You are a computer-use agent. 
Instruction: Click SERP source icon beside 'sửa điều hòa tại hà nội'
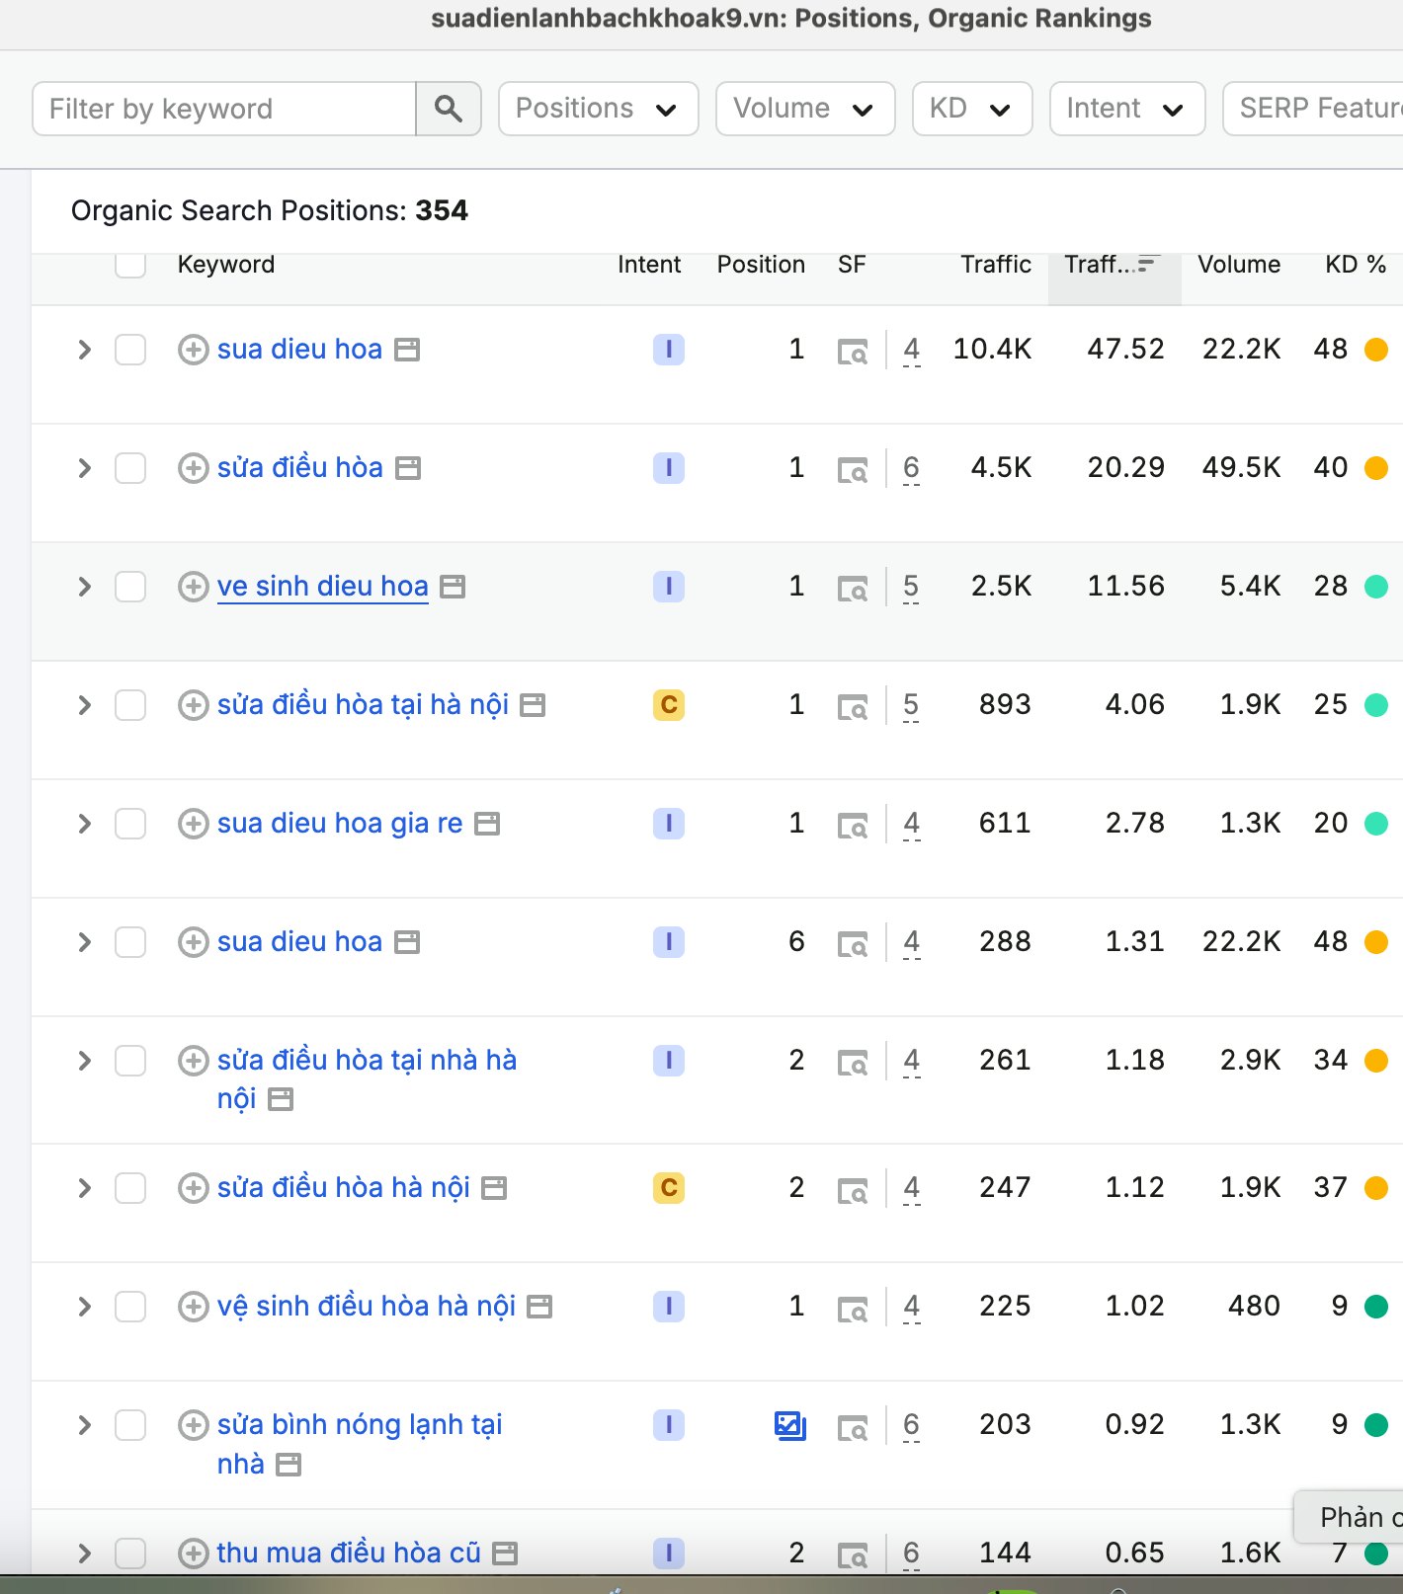point(533,705)
